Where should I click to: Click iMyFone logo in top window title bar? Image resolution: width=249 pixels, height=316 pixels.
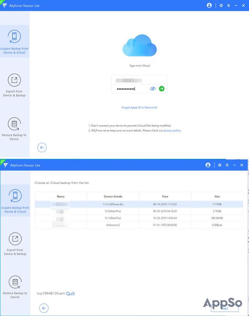(x=5, y=5)
